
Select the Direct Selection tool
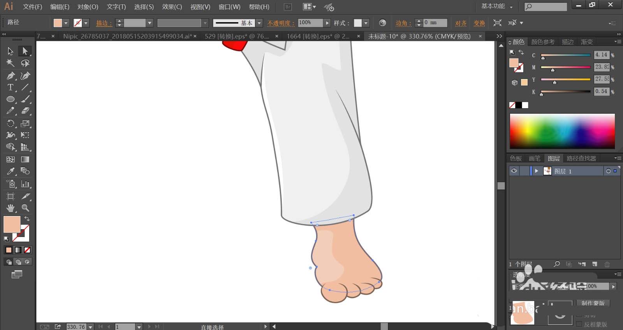point(25,51)
